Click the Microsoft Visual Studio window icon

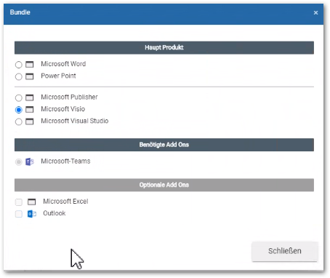tap(30, 122)
